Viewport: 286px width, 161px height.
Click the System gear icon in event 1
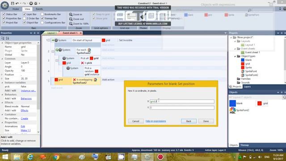[56, 40]
